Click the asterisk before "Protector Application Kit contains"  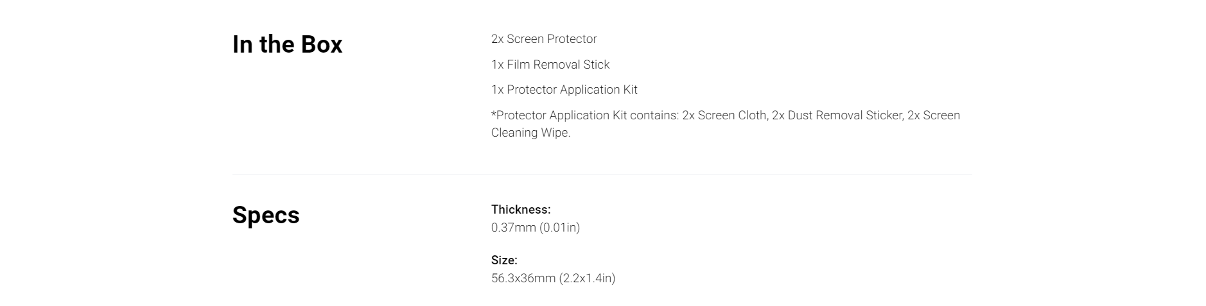click(494, 115)
